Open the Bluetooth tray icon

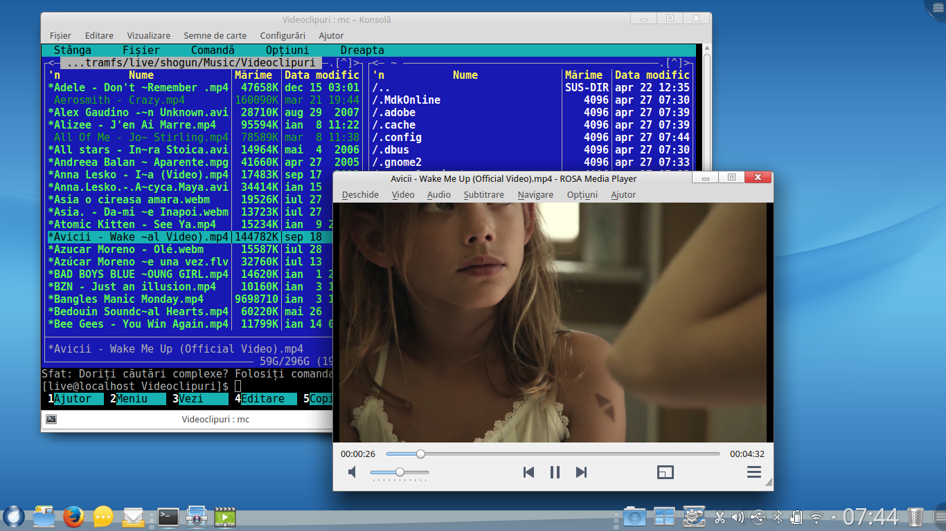point(777,516)
